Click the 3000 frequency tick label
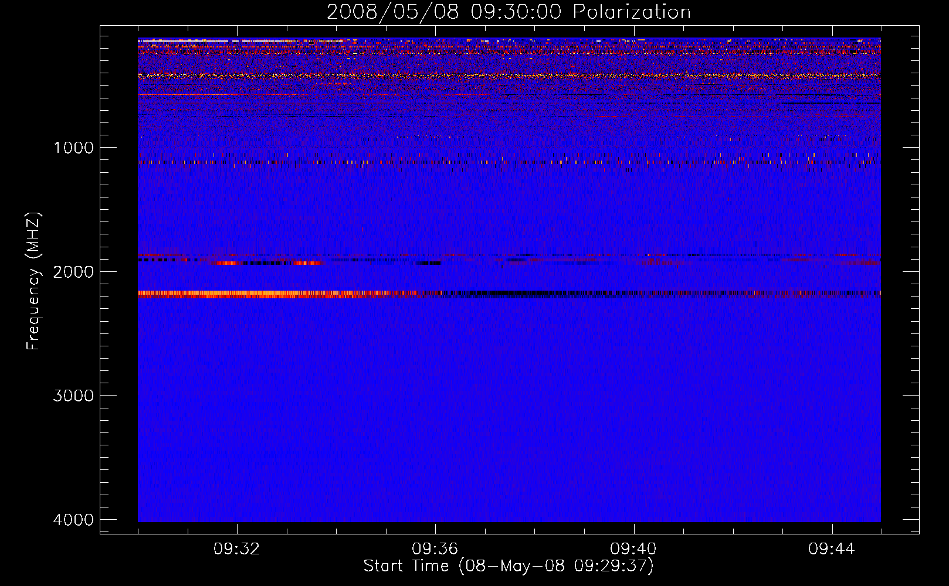Screen dimensions: 949x586 [x=73, y=396]
